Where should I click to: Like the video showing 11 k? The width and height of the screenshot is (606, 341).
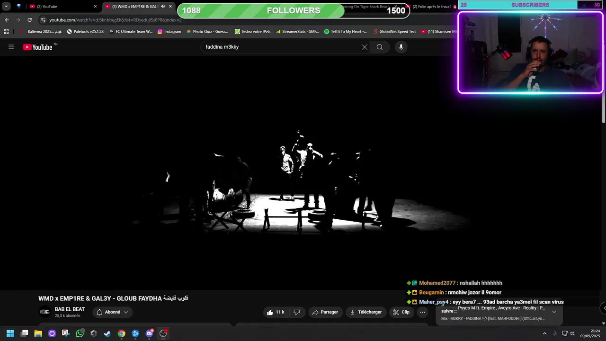pos(276,312)
